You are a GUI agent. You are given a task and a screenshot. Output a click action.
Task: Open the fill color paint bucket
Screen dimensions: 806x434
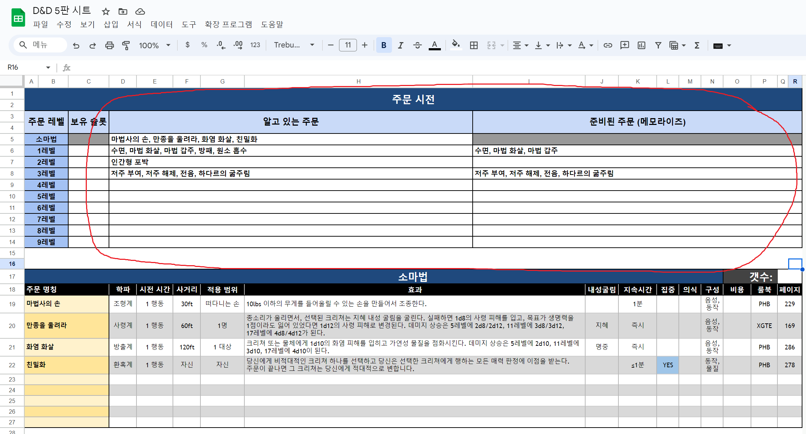(456, 45)
